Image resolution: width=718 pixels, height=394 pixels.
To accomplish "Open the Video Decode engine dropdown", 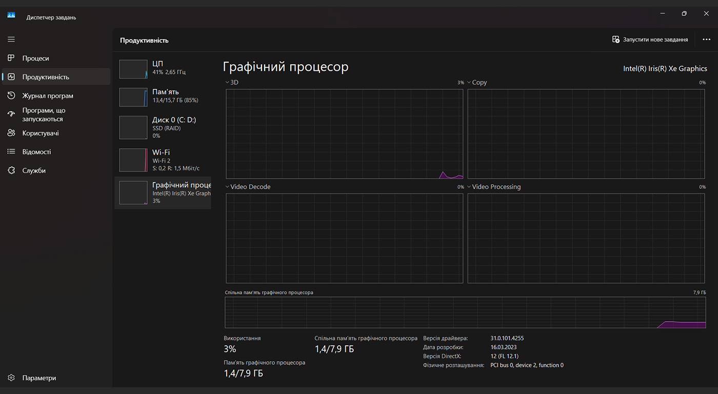I will point(248,187).
